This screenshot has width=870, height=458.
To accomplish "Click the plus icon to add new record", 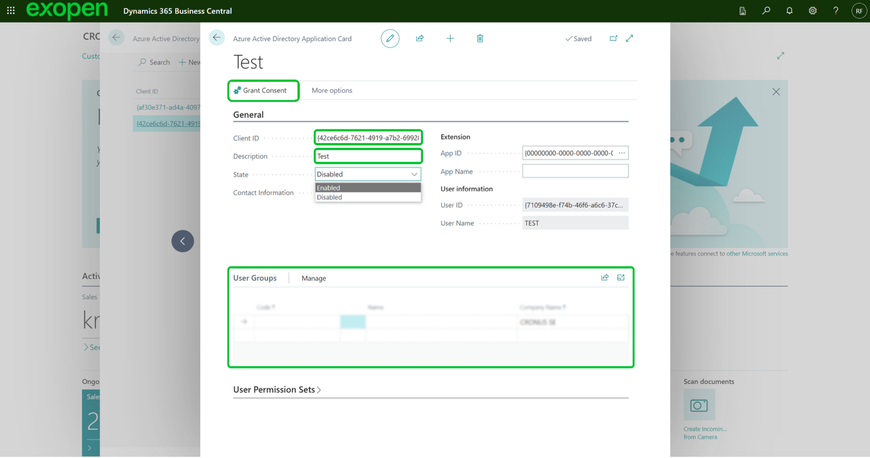I will click(450, 39).
